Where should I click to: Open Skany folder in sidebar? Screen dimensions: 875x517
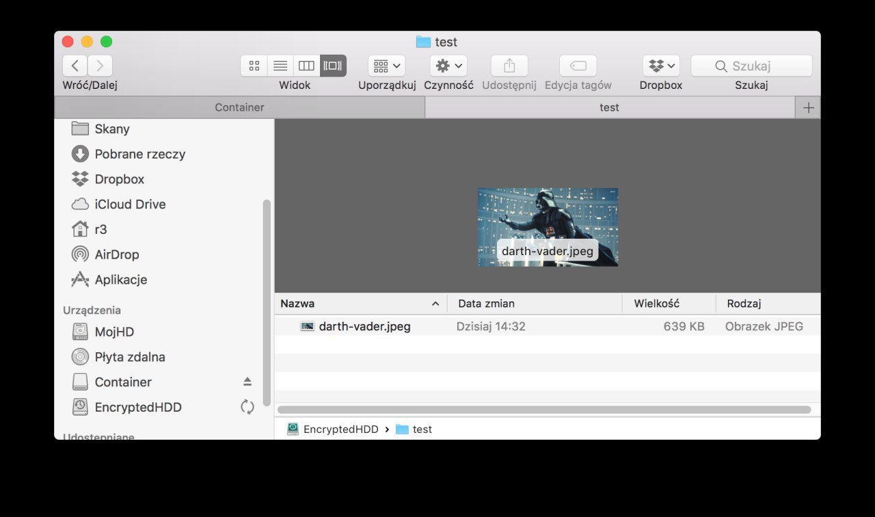100,129
